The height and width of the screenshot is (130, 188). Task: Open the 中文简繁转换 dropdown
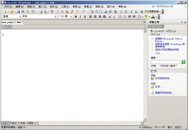(153, 12)
